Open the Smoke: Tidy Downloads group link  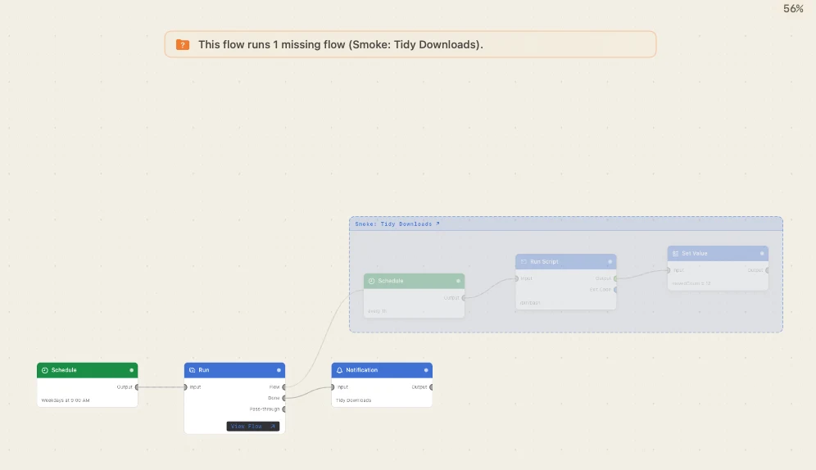397,224
